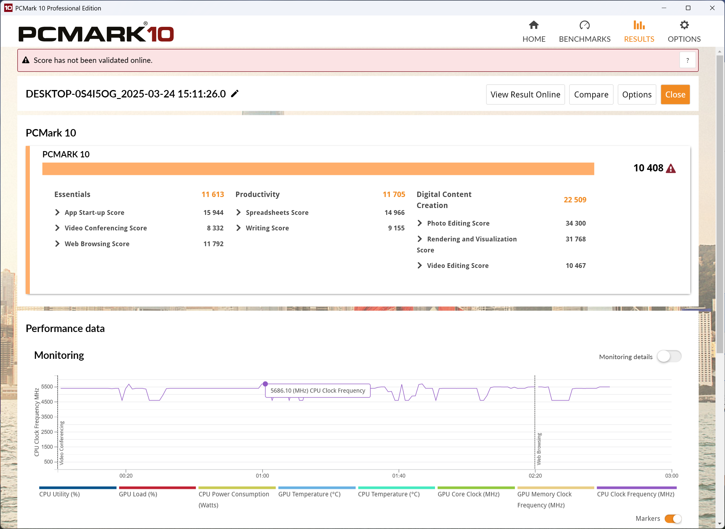Close the PCMark 10 window
Image resolution: width=725 pixels, height=529 pixels.
[x=712, y=8]
